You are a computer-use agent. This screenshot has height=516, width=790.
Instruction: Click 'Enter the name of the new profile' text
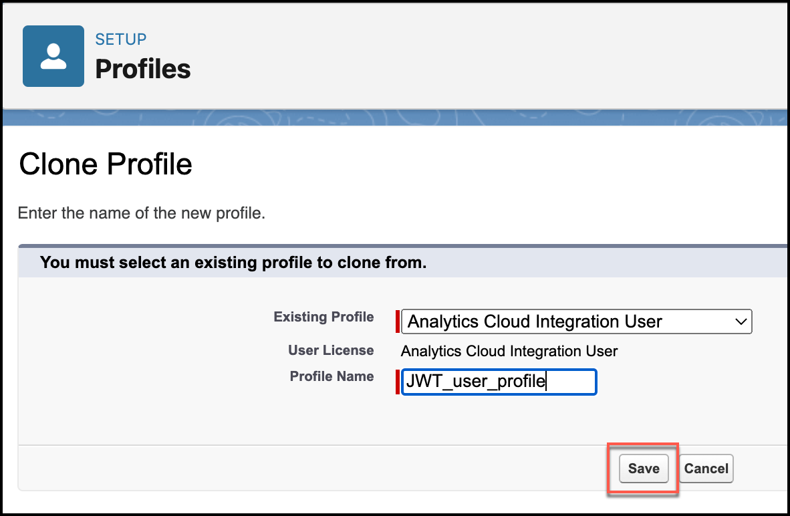tap(142, 214)
